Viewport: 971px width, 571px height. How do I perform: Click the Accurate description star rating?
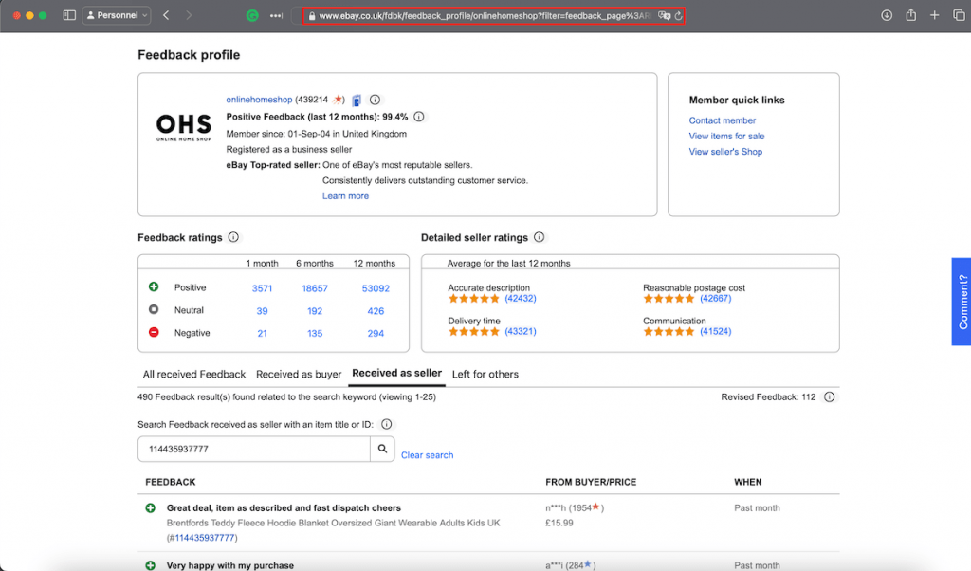[474, 299]
